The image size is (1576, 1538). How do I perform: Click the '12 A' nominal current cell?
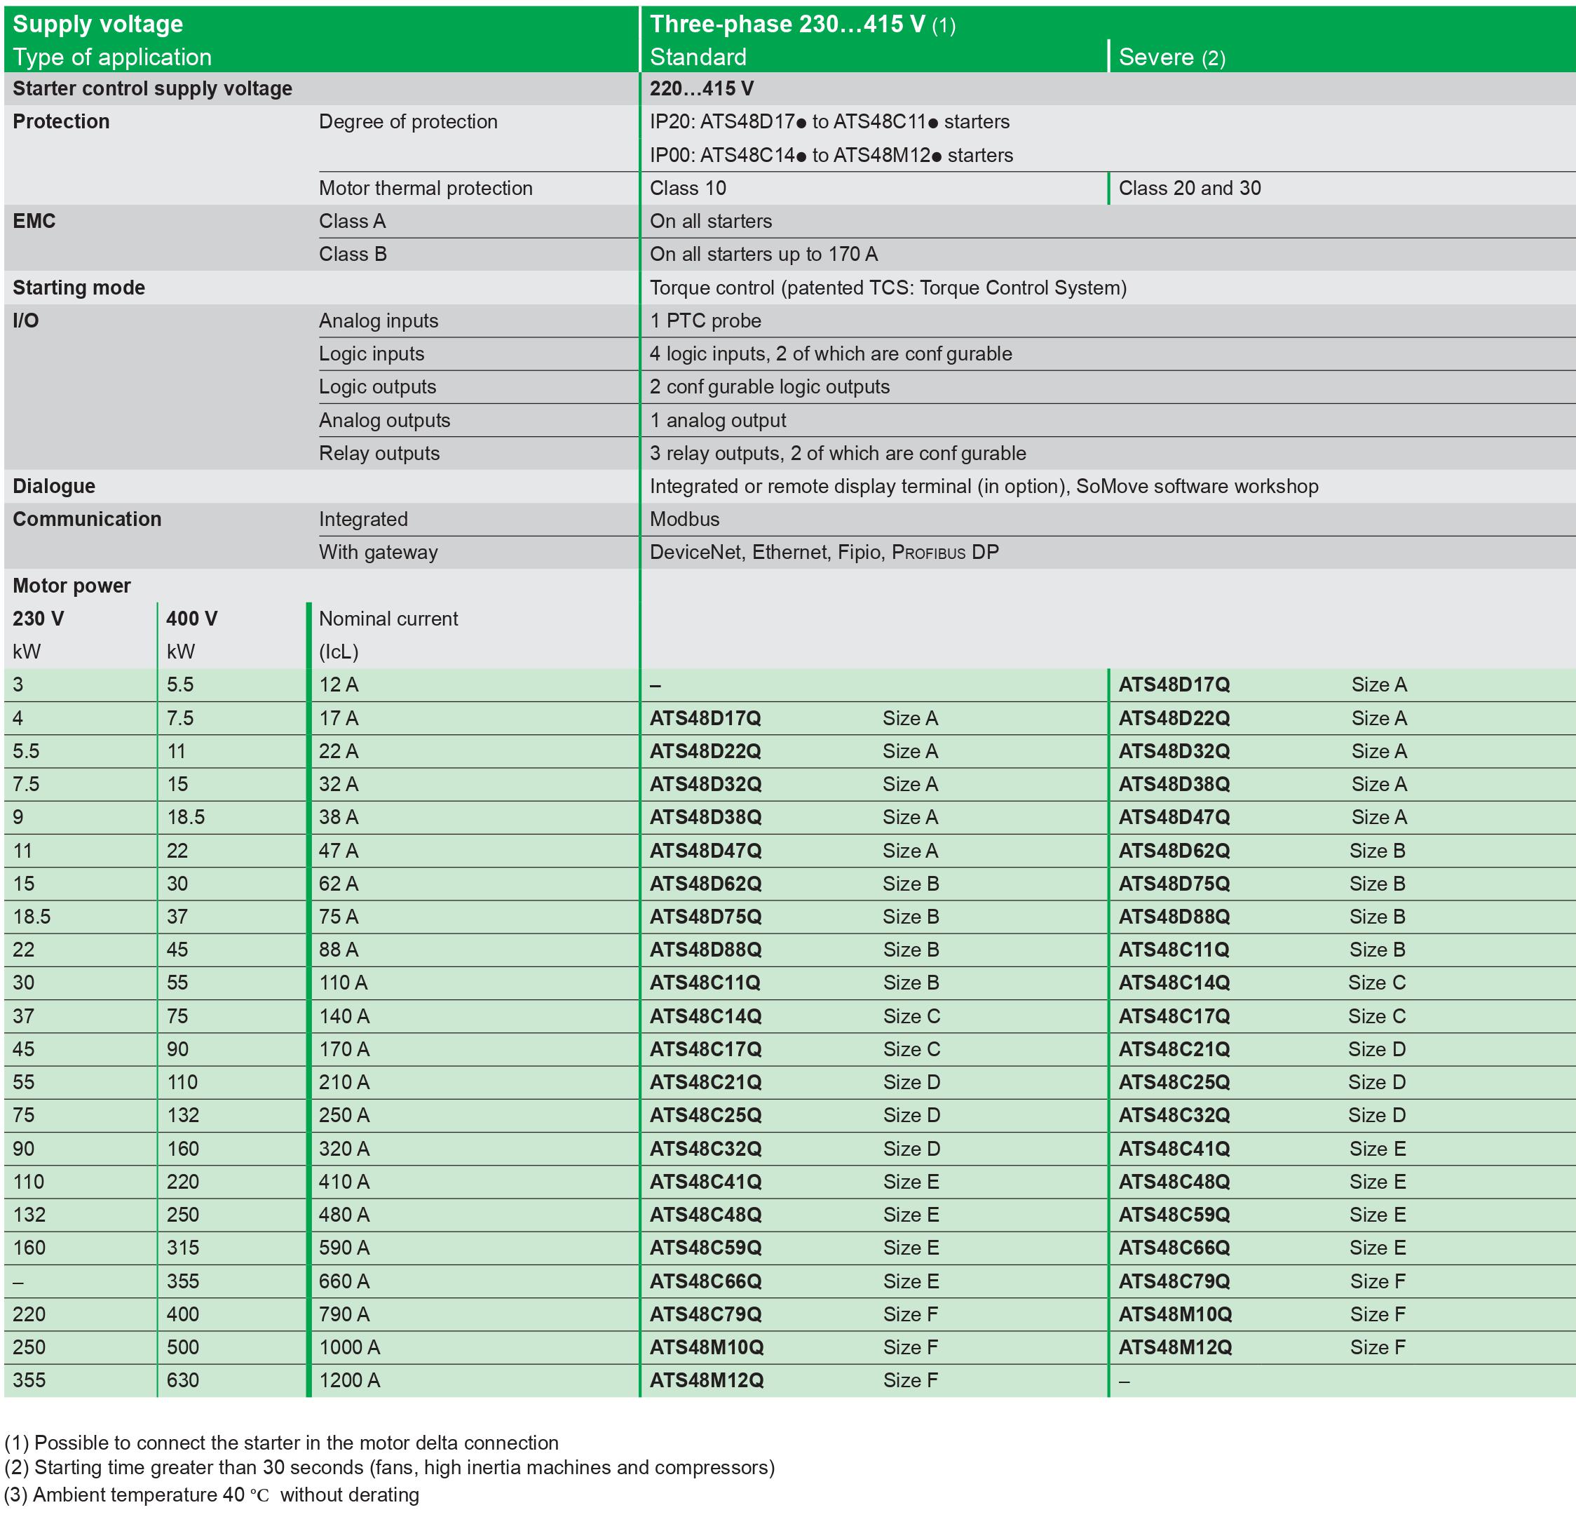coord(339,685)
